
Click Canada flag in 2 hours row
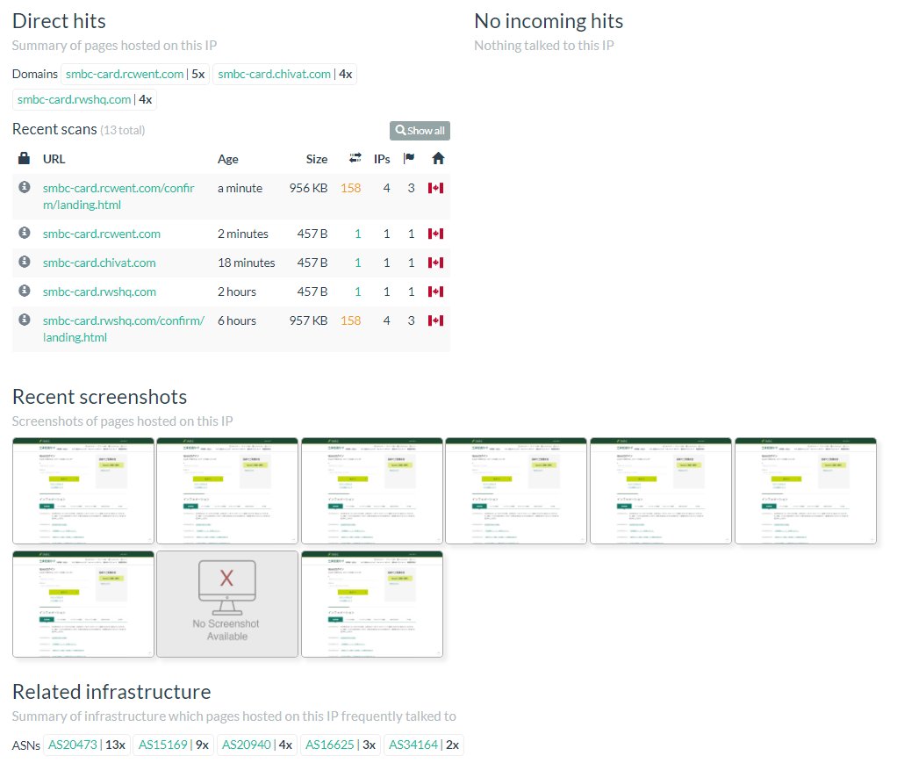coord(435,292)
